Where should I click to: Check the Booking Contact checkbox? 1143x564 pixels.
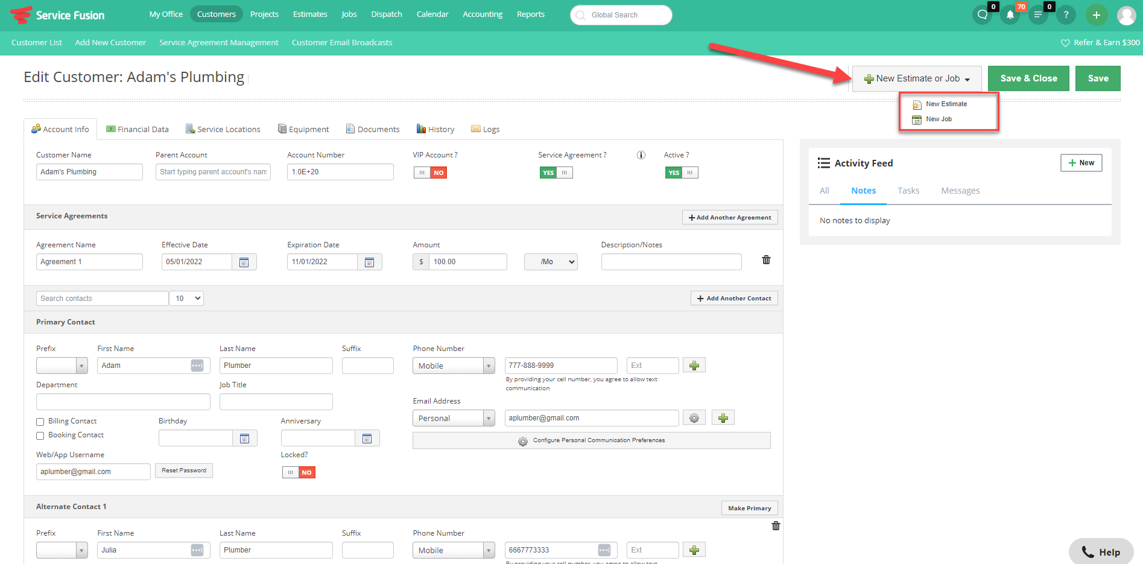coord(40,436)
